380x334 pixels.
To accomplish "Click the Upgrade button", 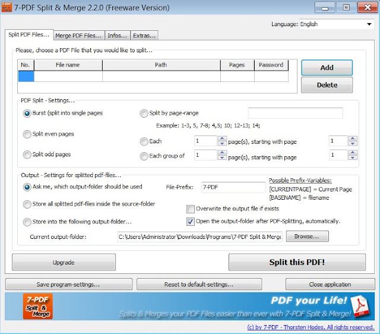I will [x=64, y=262].
